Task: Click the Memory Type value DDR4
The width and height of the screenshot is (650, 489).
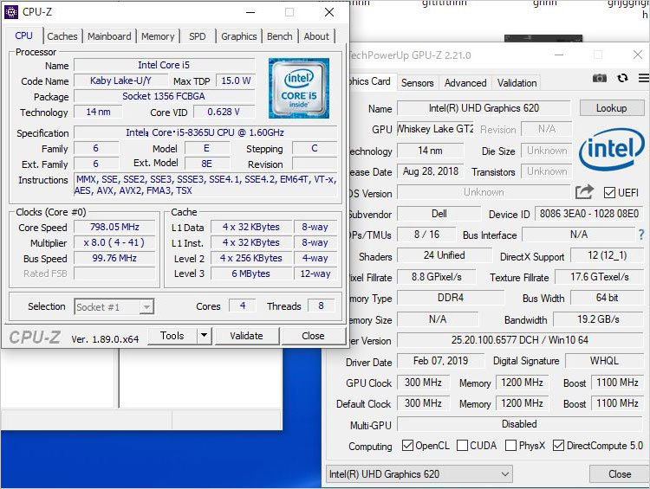Action: click(x=451, y=298)
